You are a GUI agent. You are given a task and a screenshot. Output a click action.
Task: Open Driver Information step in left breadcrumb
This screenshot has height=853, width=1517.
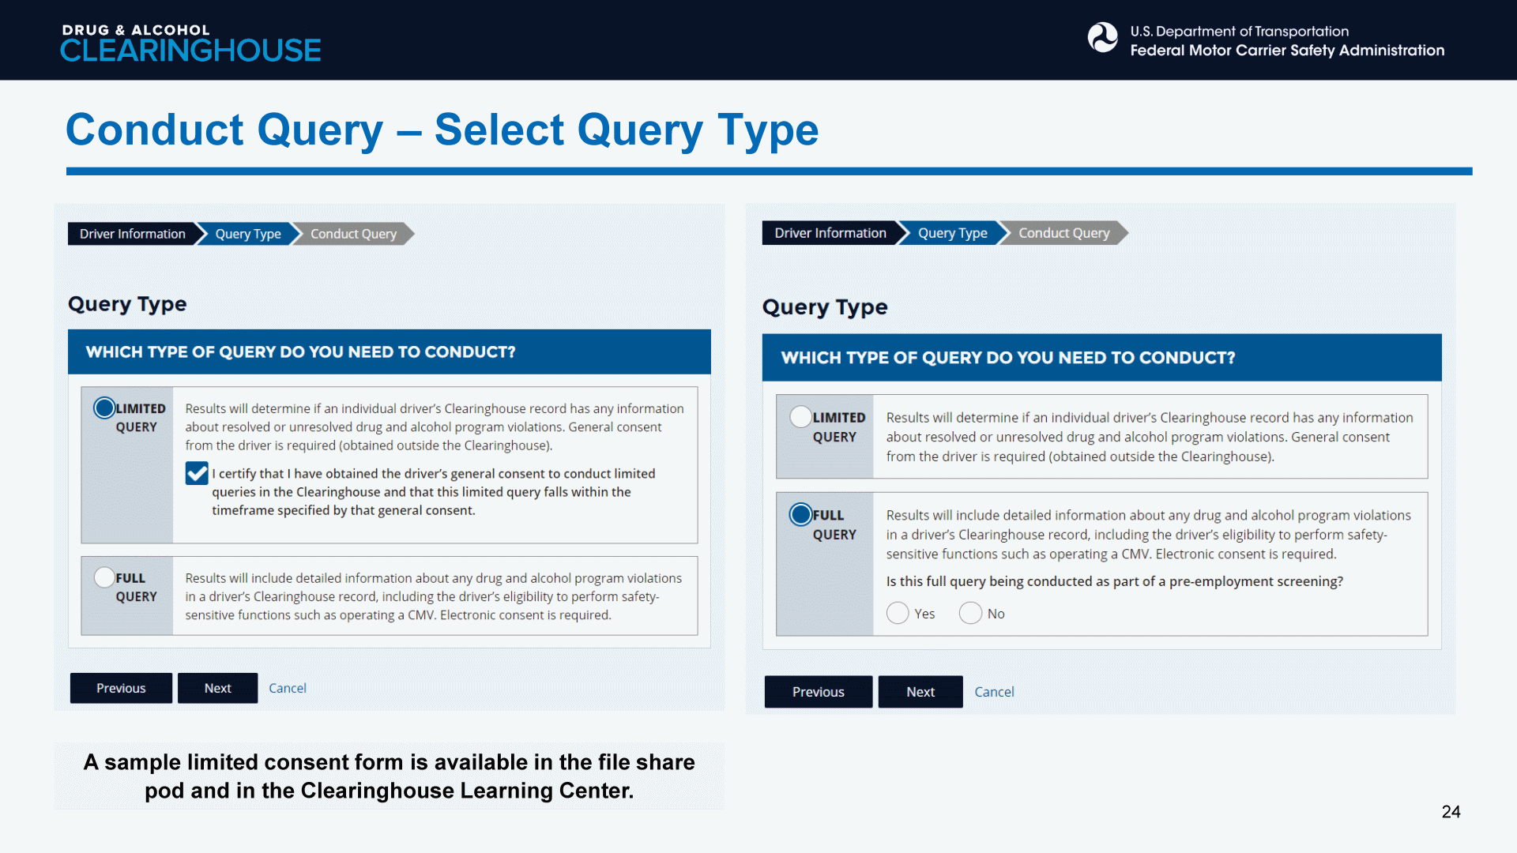(132, 234)
